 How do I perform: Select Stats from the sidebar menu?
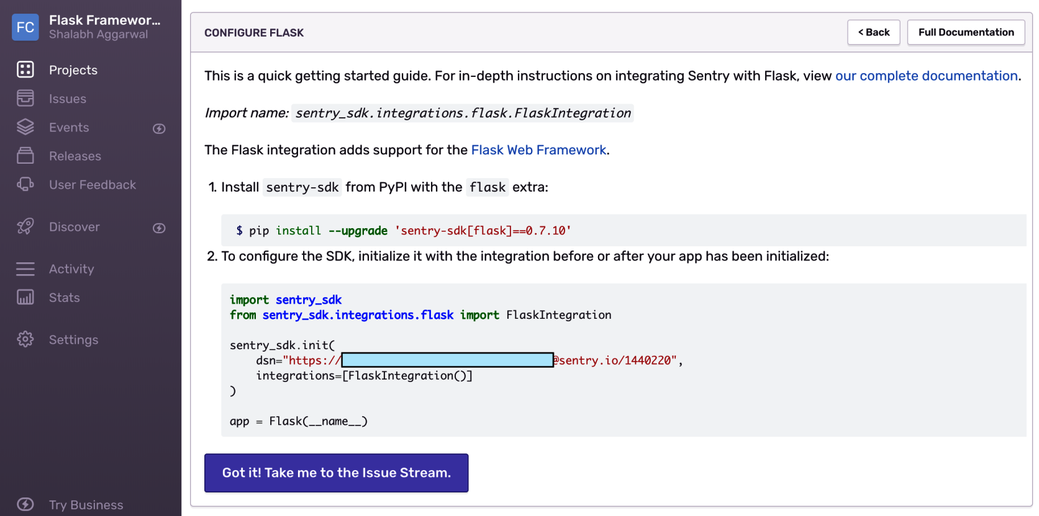[x=65, y=298]
